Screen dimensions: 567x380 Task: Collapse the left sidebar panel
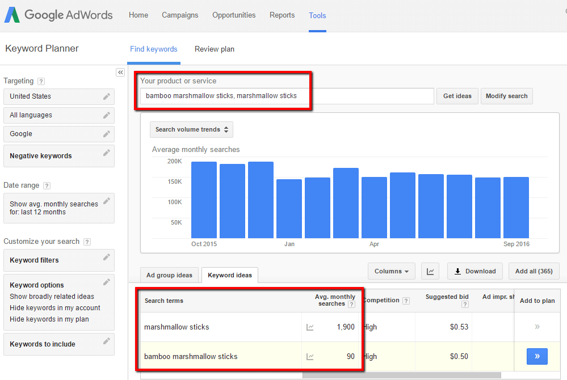(x=120, y=72)
